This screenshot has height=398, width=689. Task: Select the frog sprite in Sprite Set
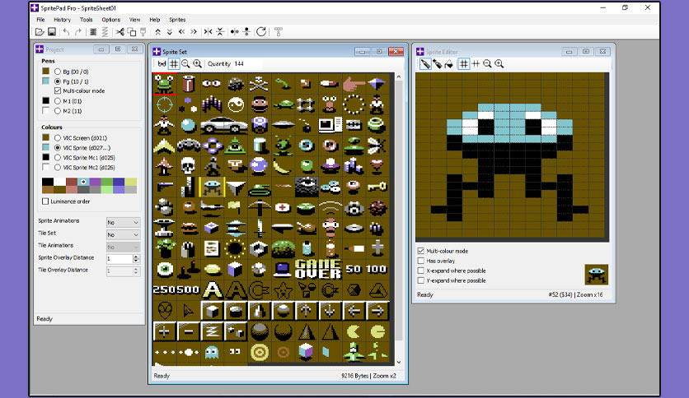pyautogui.click(x=164, y=84)
